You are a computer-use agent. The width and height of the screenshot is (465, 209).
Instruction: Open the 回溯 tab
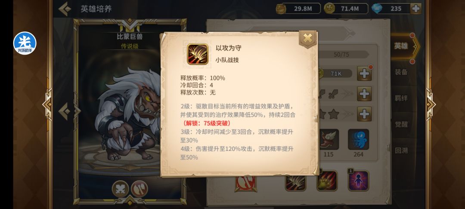(x=401, y=151)
